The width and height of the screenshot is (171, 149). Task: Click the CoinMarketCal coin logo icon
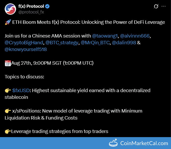(113, 143)
